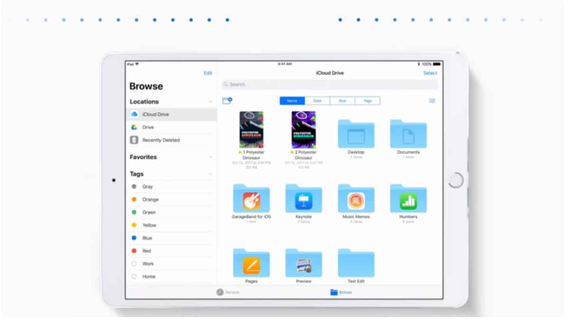Sort files by Date
The width and height of the screenshot is (569, 320).
pyautogui.click(x=317, y=101)
